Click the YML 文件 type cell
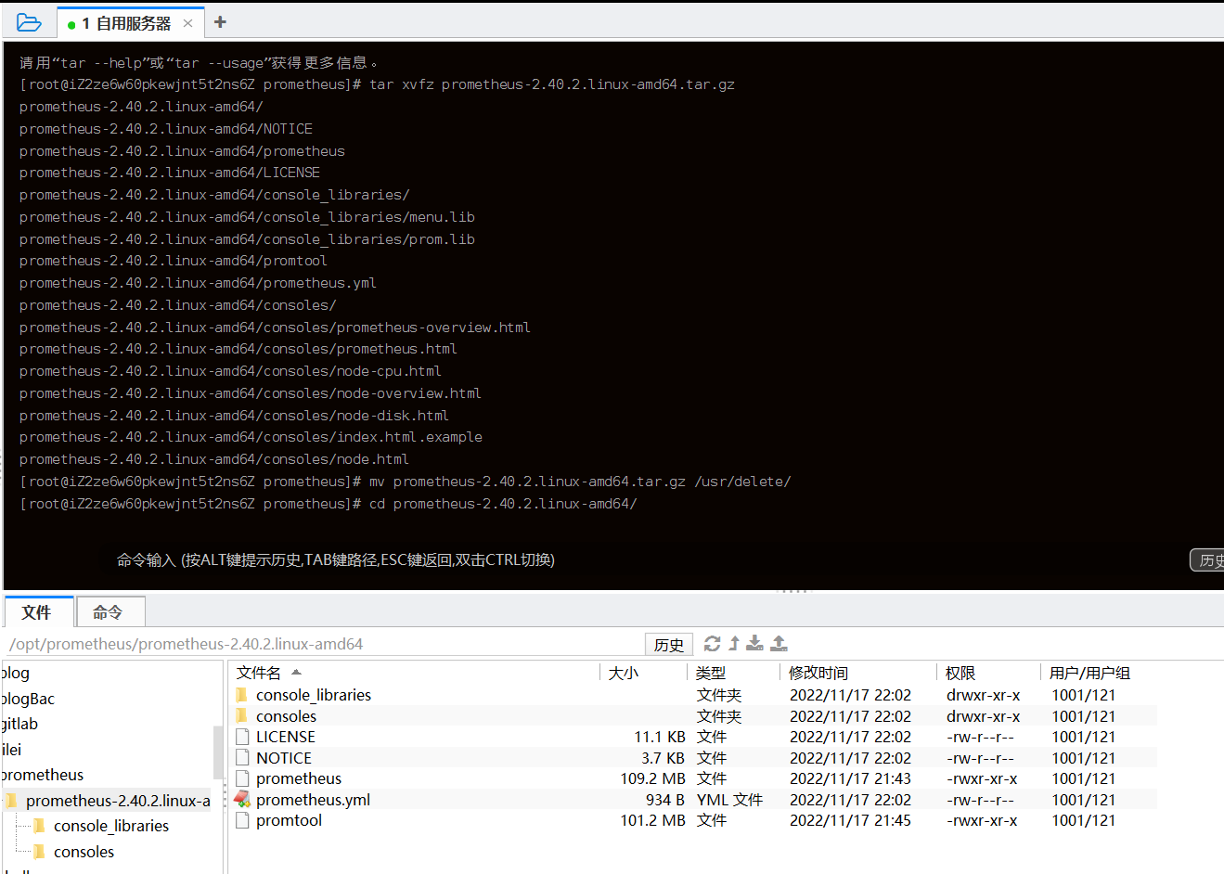Image resolution: width=1224 pixels, height=874 pixels. pyautogui.click(x=729, y=800)
